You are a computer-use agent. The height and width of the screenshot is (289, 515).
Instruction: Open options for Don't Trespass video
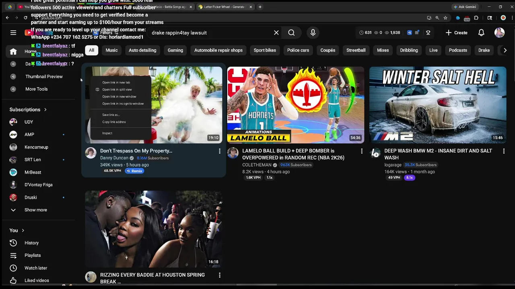(x=220, y=151)
